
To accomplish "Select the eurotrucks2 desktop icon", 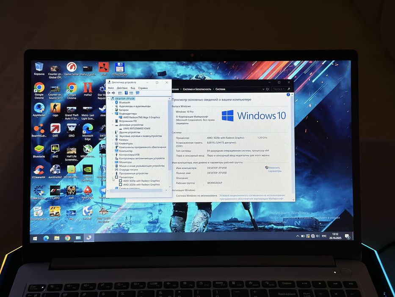I will (55, 172).
